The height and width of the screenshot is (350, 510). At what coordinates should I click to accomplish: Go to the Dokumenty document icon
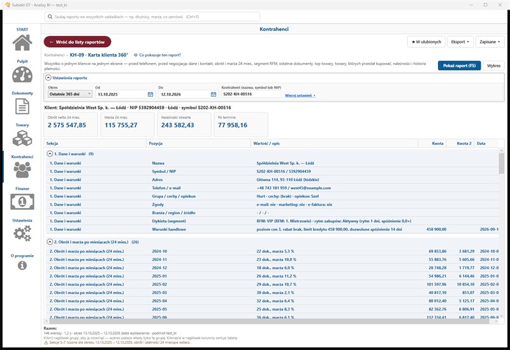click(x=22, y=106)
